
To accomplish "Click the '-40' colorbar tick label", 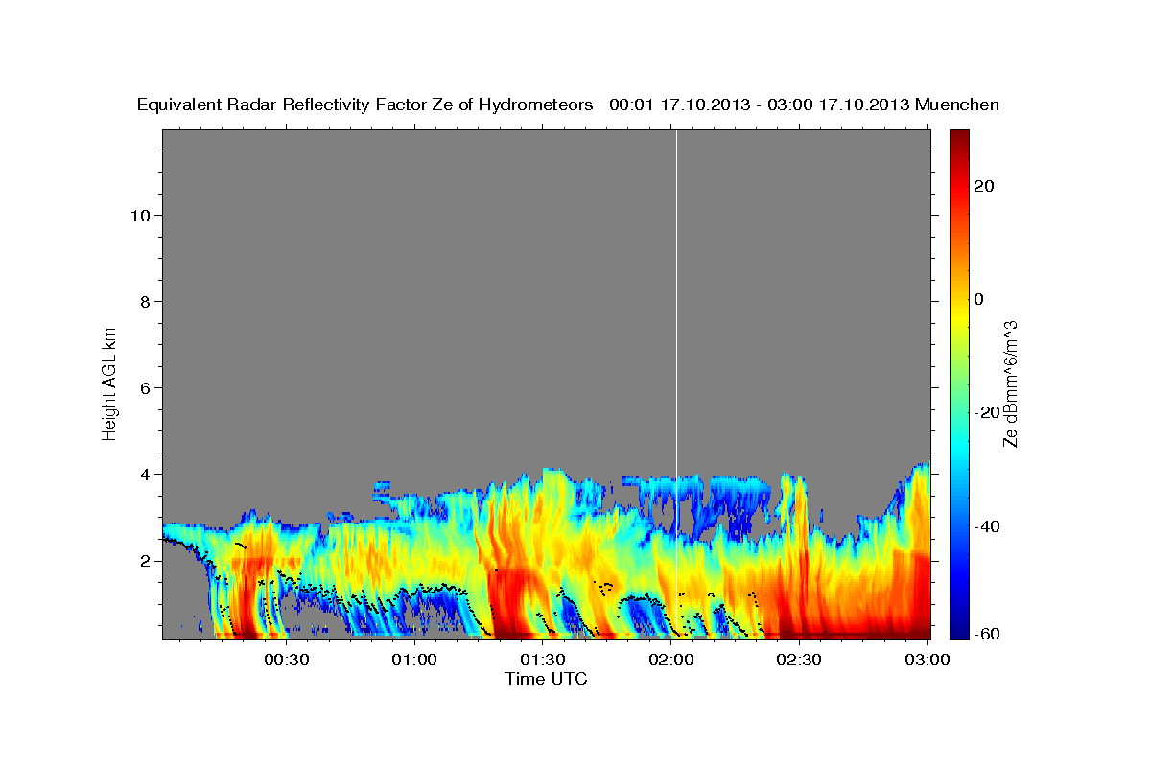I will tap(987, 525).
